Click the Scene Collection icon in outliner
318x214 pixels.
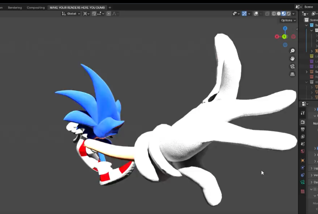click(306, 20)
